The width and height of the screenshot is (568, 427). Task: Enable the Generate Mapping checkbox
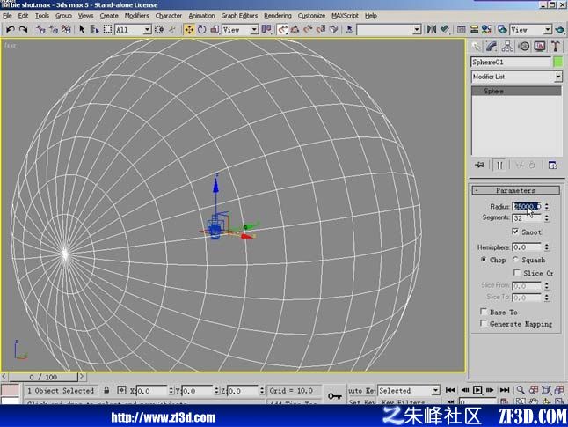484,323
